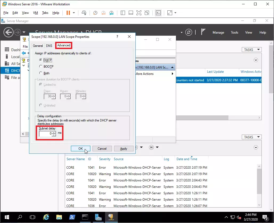The image size is (274, 223).
Task: Open the VMware power options dropdown
Action: [x=74, y=13]
